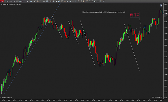Click the circular properties icon

[59, 1]
